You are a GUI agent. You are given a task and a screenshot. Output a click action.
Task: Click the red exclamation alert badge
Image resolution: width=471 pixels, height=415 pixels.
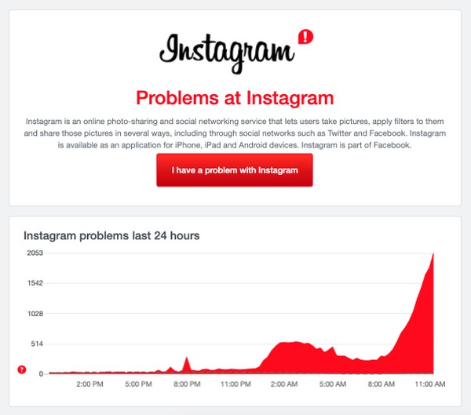305,37
